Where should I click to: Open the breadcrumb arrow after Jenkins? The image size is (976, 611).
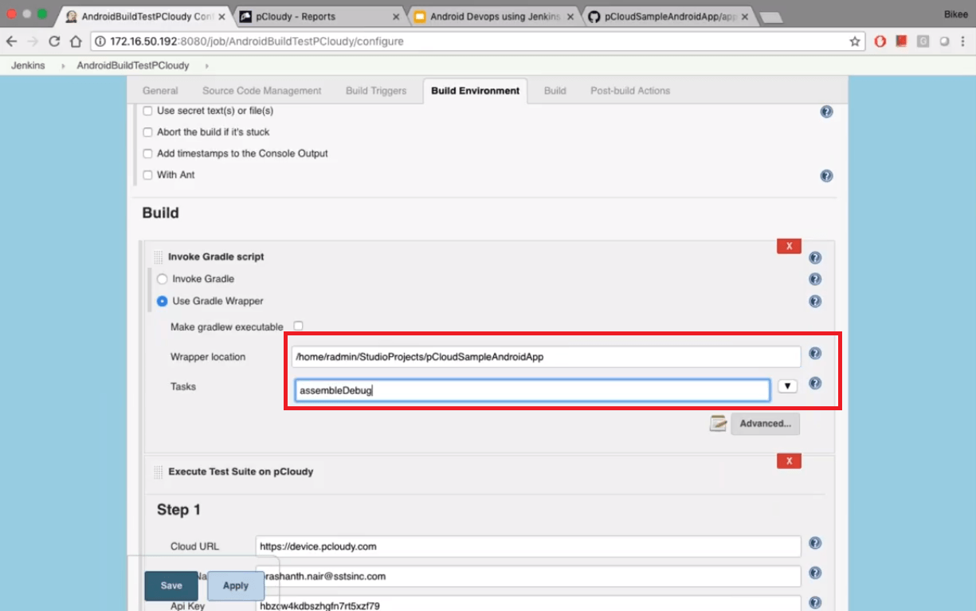click(x=63, y=66)
